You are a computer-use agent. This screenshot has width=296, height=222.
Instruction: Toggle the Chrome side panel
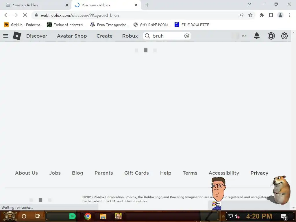271,15
